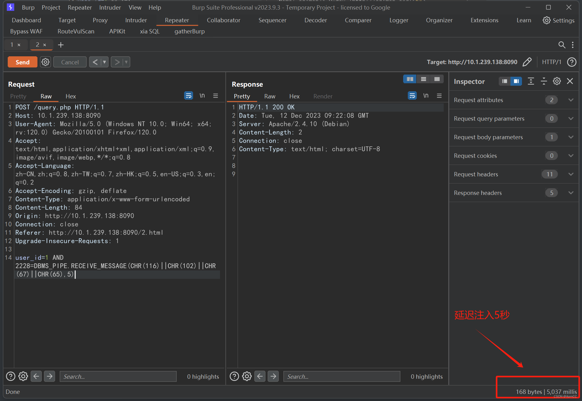Image resolution: width=582 pixels, height=401 pixels.
Task: Add a new Repeater tab with plus icon
Action: (61, 45)
